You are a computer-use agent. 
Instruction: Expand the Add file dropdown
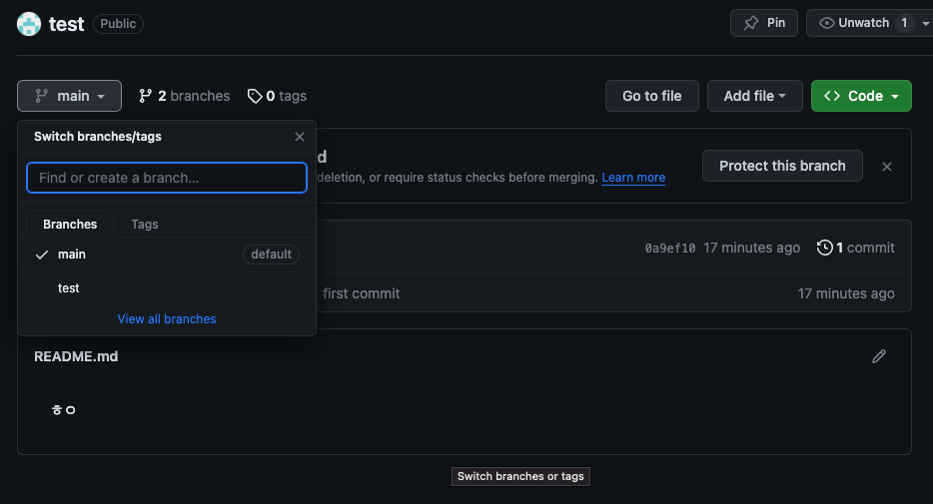point(754,96)
